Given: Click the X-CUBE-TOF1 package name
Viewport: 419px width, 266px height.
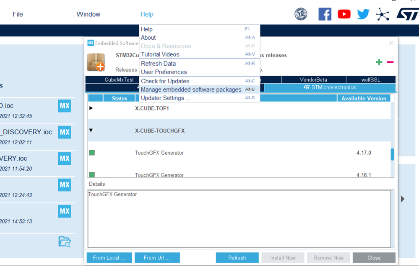Looking at the screenshot, I should click(x=152, y=108).
